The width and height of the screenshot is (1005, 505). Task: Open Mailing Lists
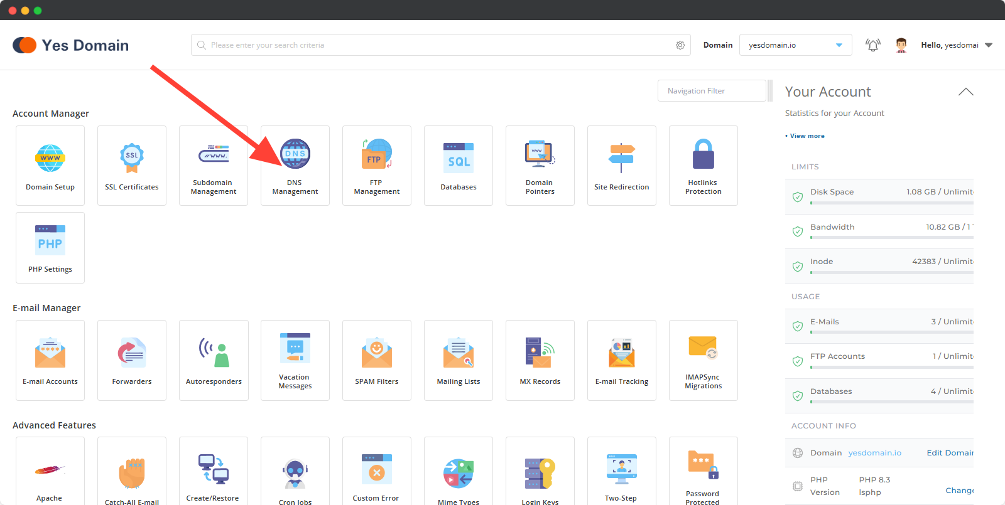459,360
